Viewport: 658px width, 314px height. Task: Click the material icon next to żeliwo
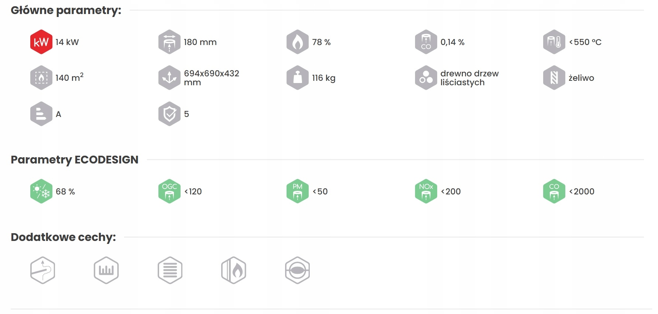click(554, 78)
